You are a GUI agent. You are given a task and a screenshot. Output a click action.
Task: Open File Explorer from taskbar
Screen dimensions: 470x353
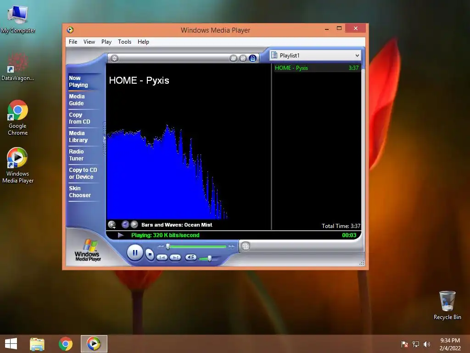tap(37, 344)
